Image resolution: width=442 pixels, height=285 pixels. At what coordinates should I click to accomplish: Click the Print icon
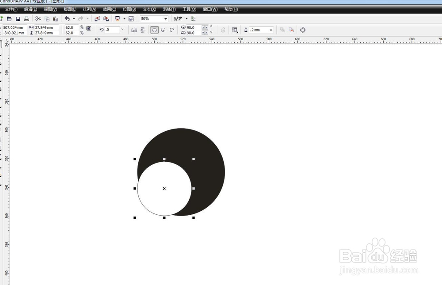click(27, 19)
